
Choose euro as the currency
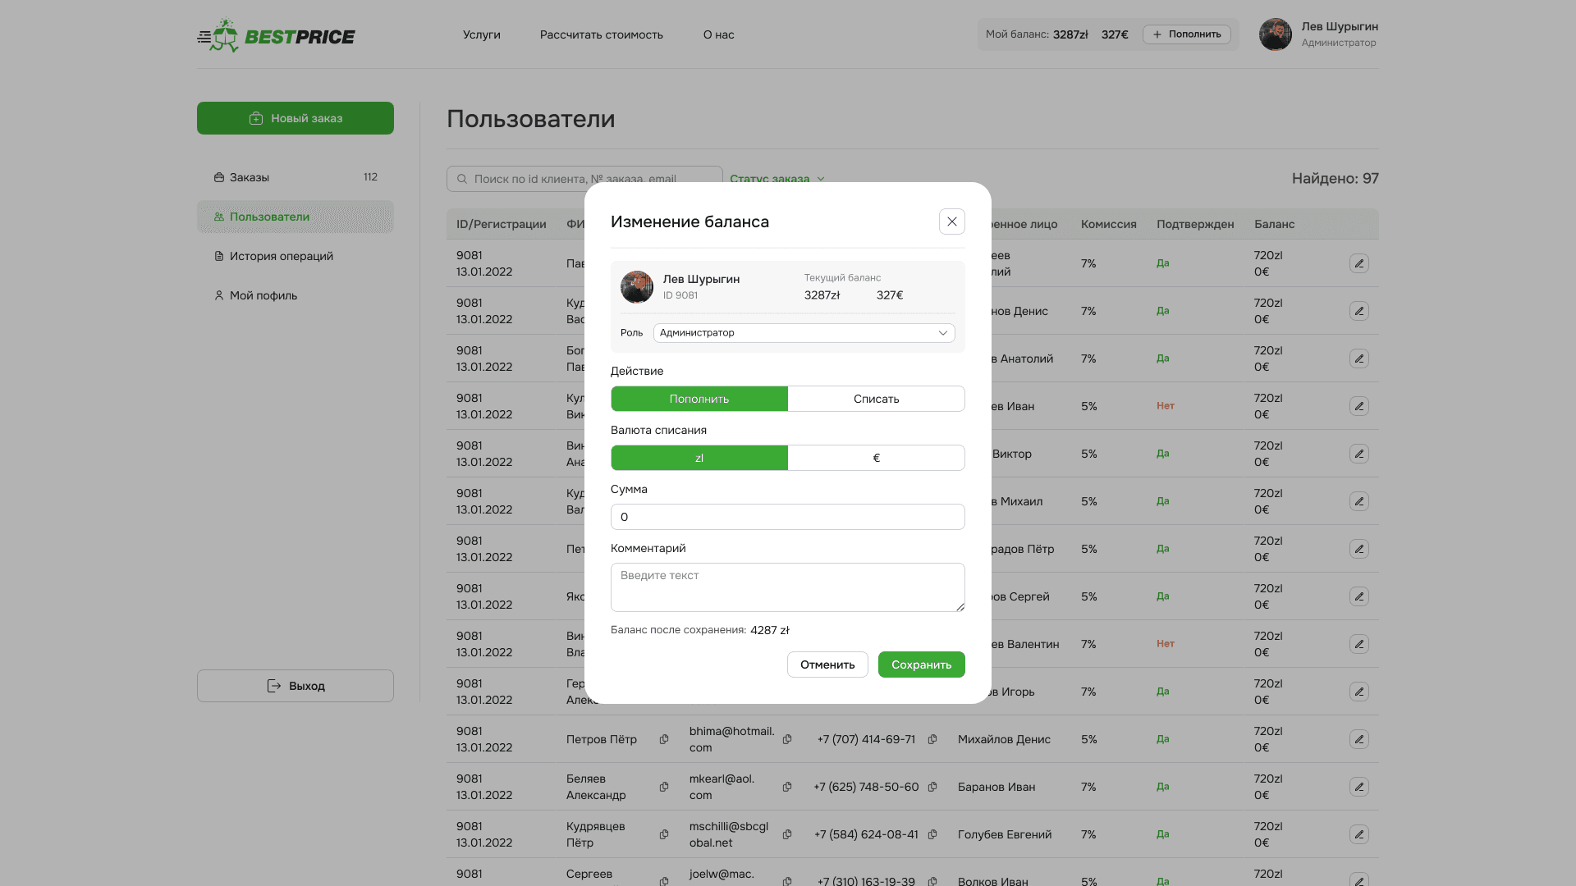pyautogui.click(x=876, y=458)
